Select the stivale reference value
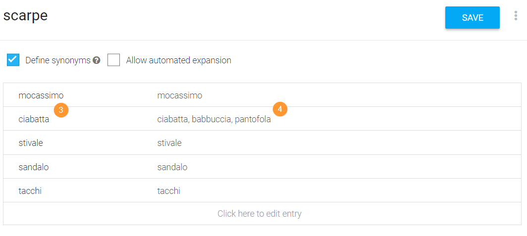This screenshot has width=527, height=236. coord(31,143)
